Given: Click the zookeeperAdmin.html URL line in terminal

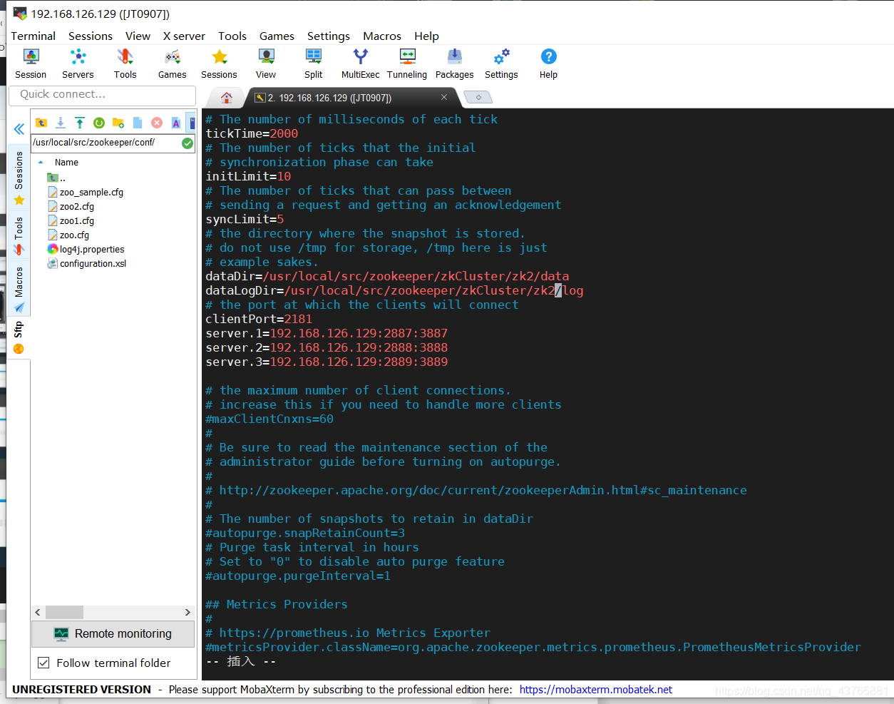Looking at the screenshot, I should pyautogui.click(x=476, y=490).
